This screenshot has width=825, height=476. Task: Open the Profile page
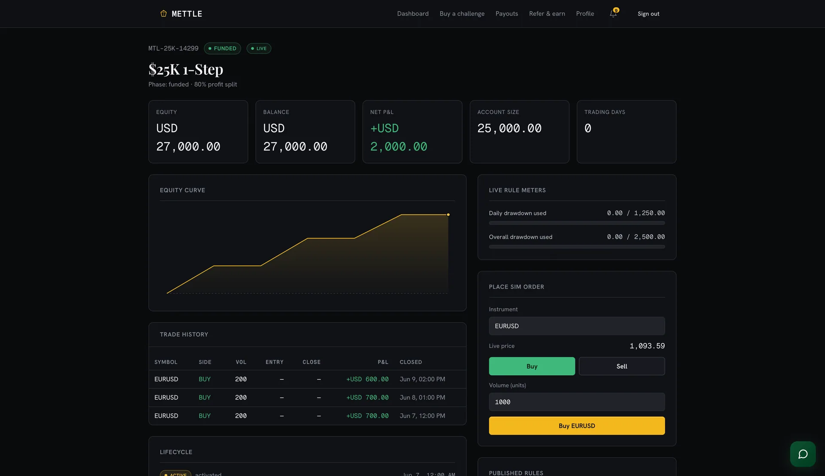point(585,14)
